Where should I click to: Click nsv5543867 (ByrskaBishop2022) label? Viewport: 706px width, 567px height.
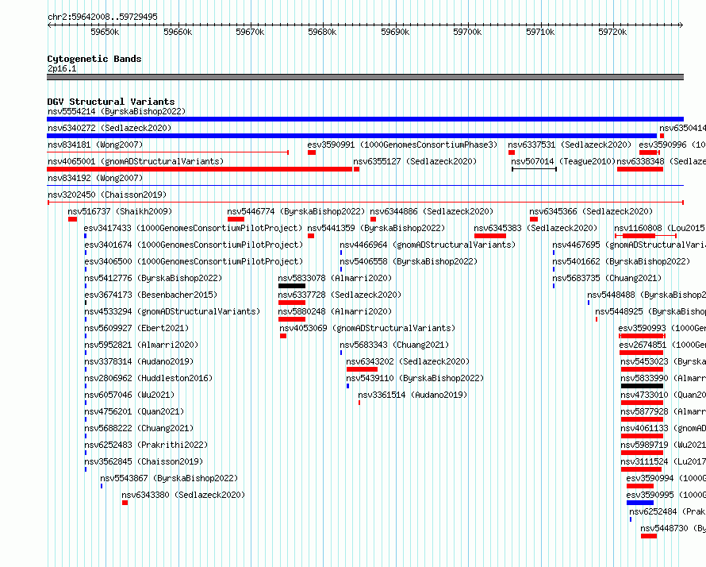tap(169, 478)
